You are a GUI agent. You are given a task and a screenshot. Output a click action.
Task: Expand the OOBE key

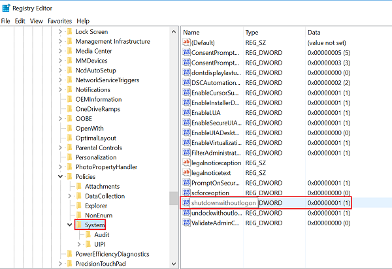coord(60,119)
